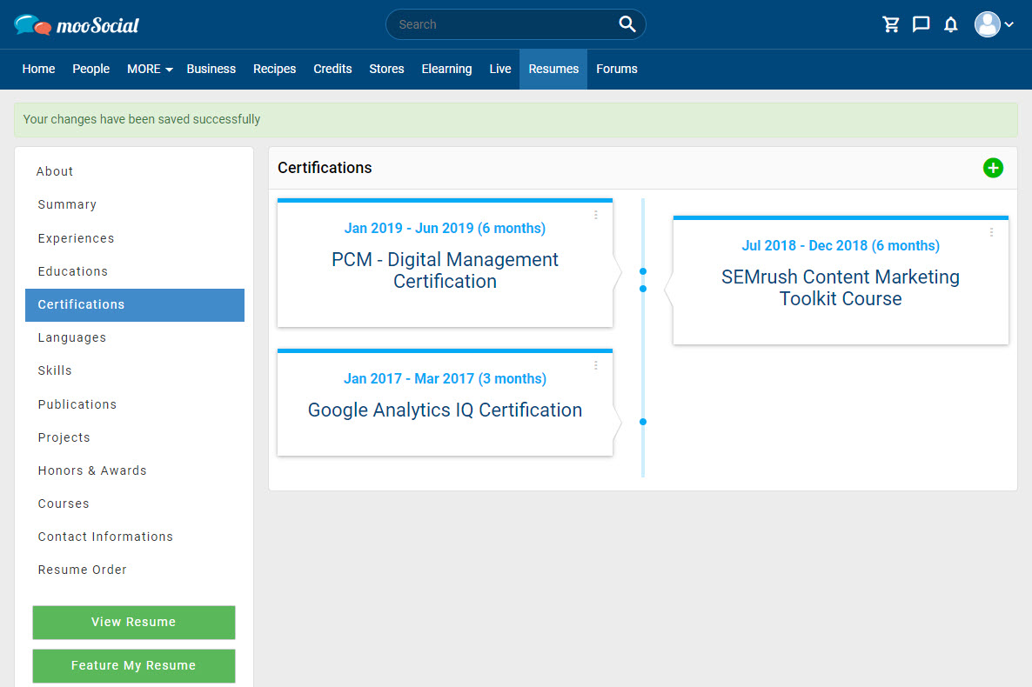Select Certifications in the resume sidebar

(135, 304)
